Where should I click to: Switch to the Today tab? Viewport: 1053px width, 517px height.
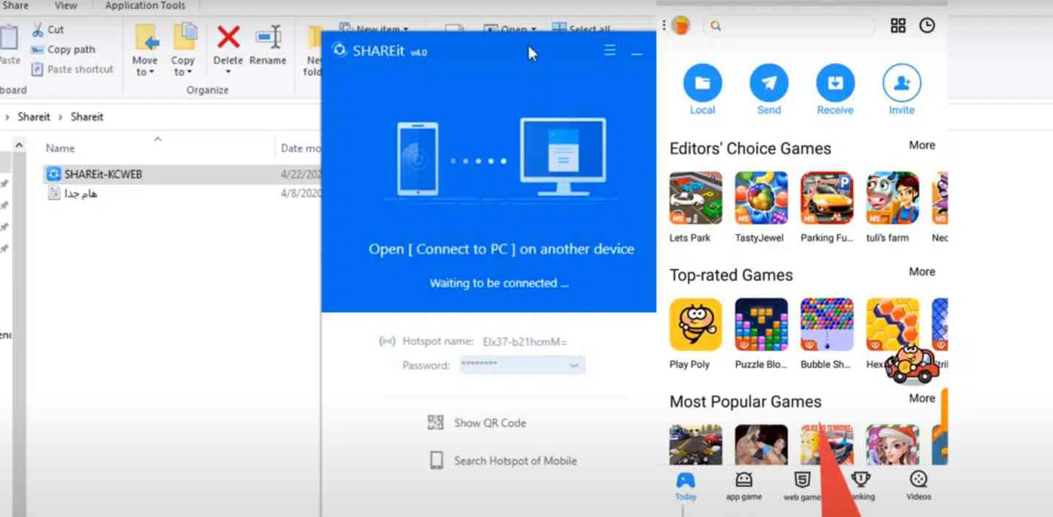click(686, 486)
